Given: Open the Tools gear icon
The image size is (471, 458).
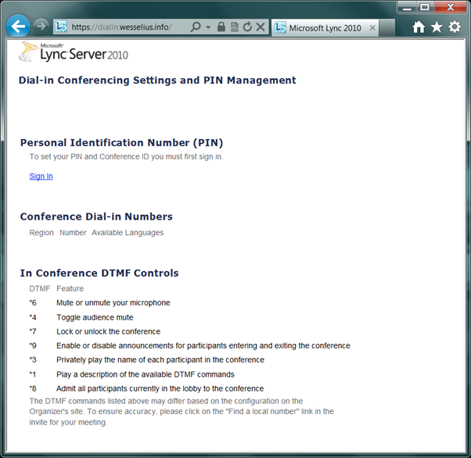Looking at the screenshot, I should tap(455, 27).
